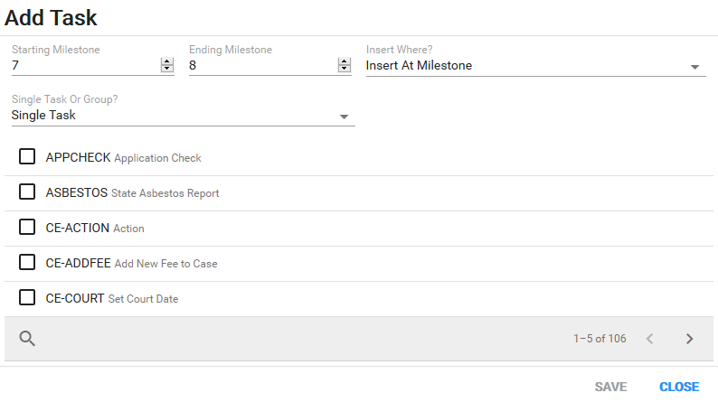Image resolution: width=718 pixels, height=402 pixels.
Task: Open the Insert Where dropdown arrow
Action: (694, 67)
